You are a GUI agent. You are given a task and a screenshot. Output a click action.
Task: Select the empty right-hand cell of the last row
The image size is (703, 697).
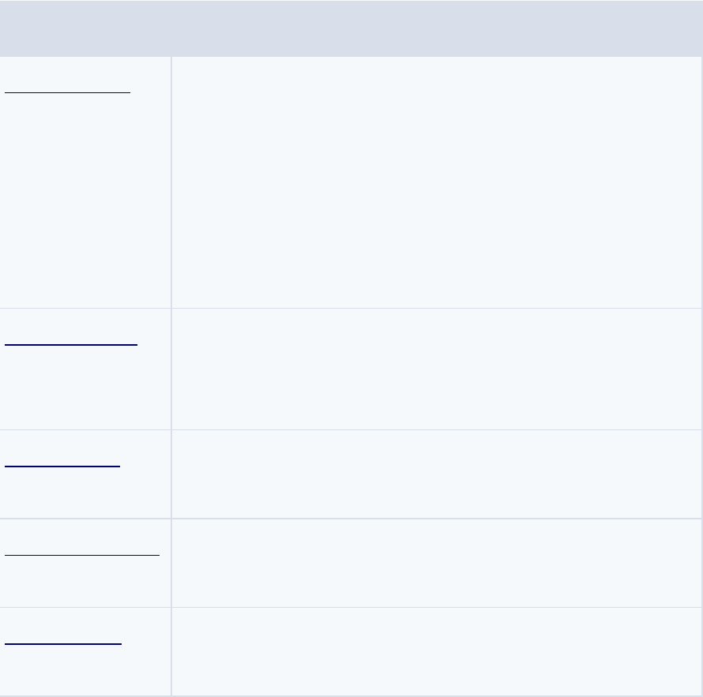click(437, 651)
